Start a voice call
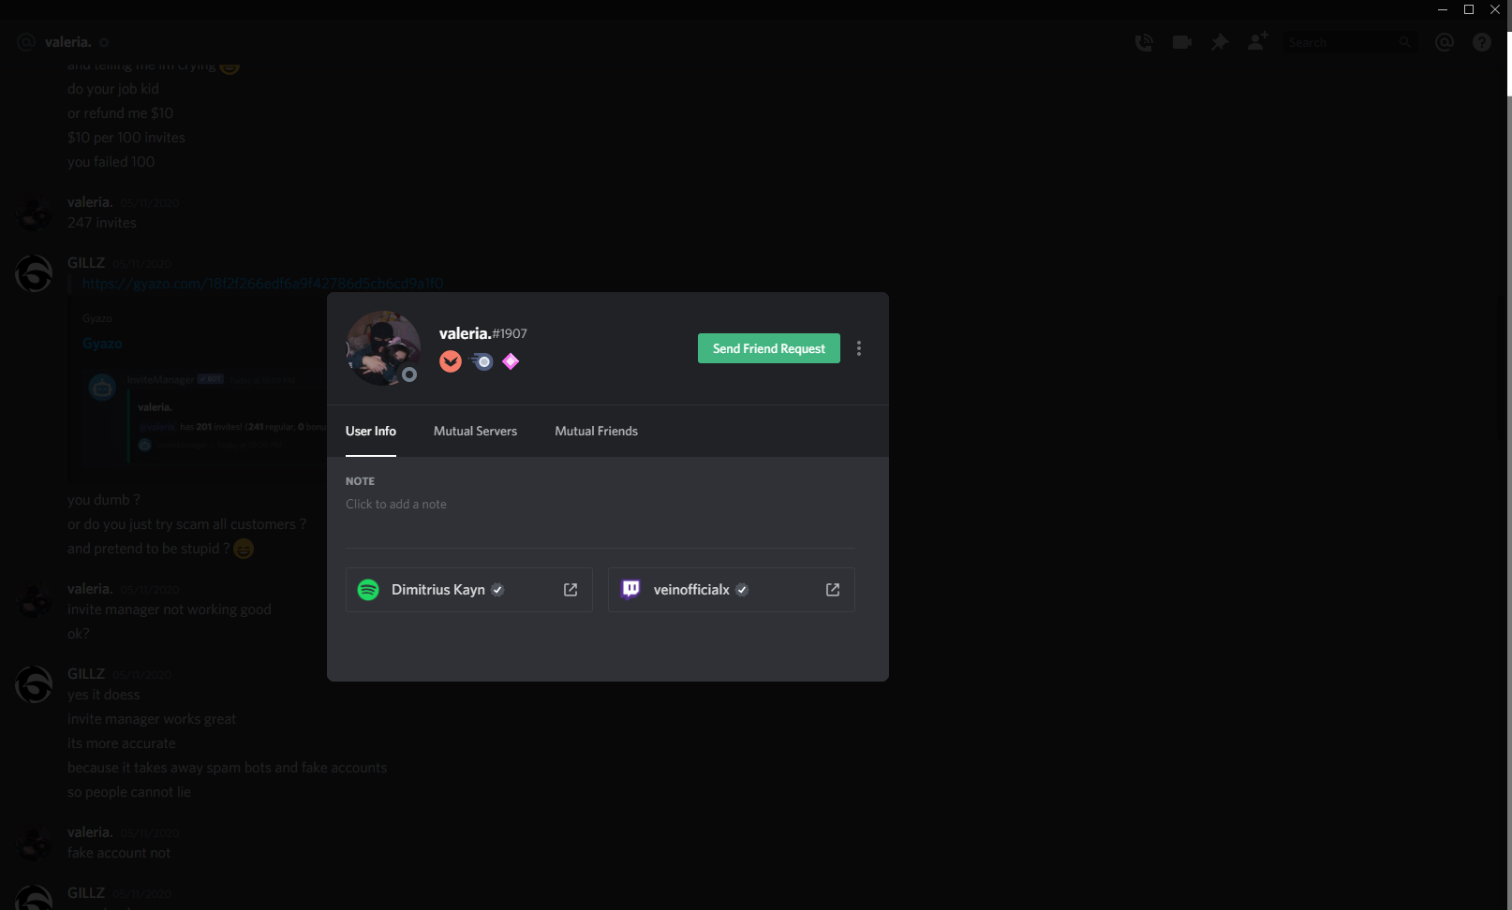The image size is (1512, 910). point(1144,42)
